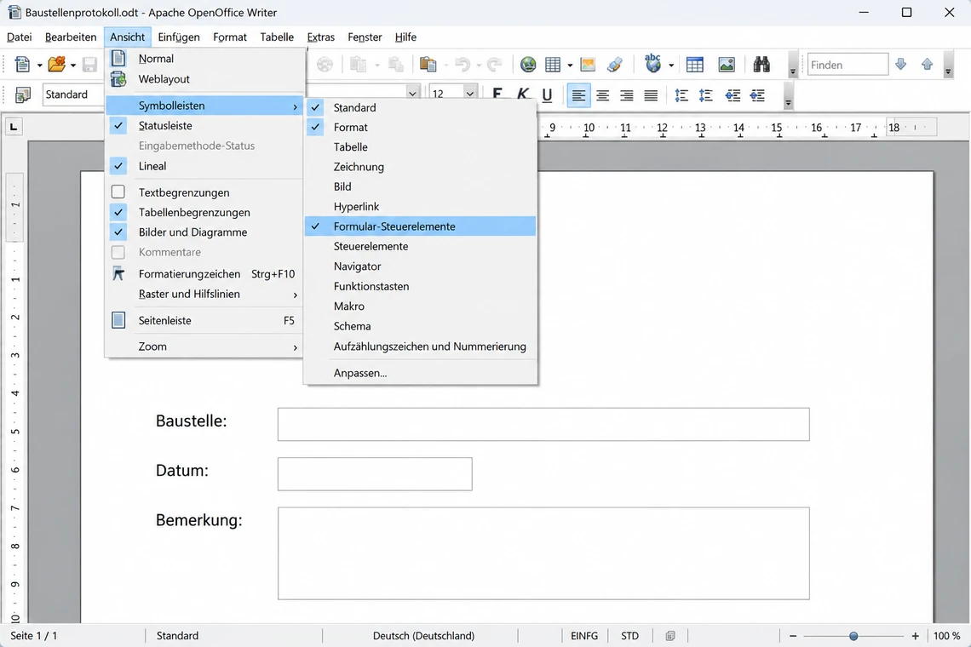Open dropdown arrow next to New document
971x647 pixels.
(39, 65)
